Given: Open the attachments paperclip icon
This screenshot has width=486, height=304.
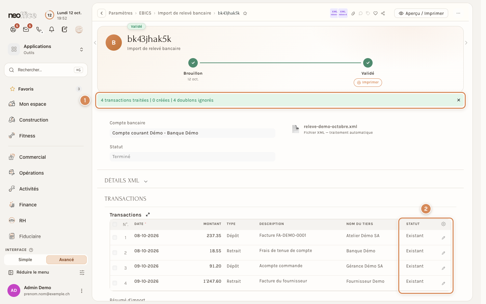Looking at the screenshot, I should click(353, 14).
